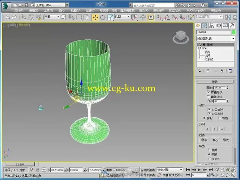Click the Configure Modifier Sets icon
240x180 pixels.
(x=231, y=71)
